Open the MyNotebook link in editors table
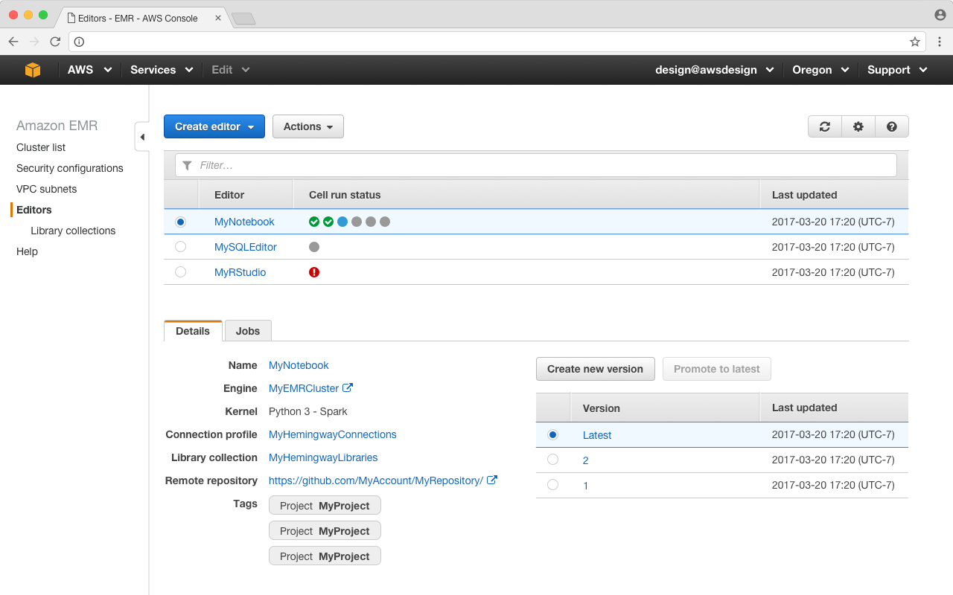This screenshot has height=595, width=953. click(244, 222)
